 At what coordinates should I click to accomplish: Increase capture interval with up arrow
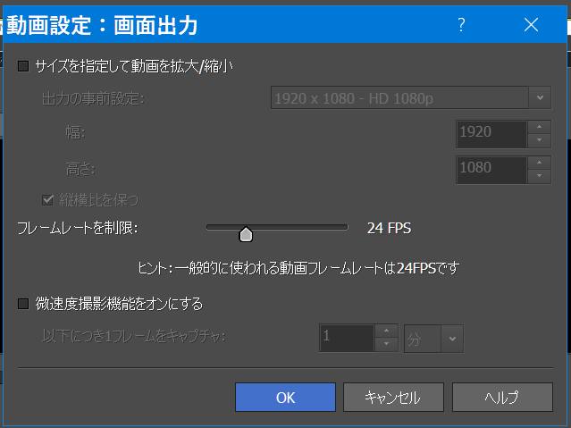[x=386, y=331]
